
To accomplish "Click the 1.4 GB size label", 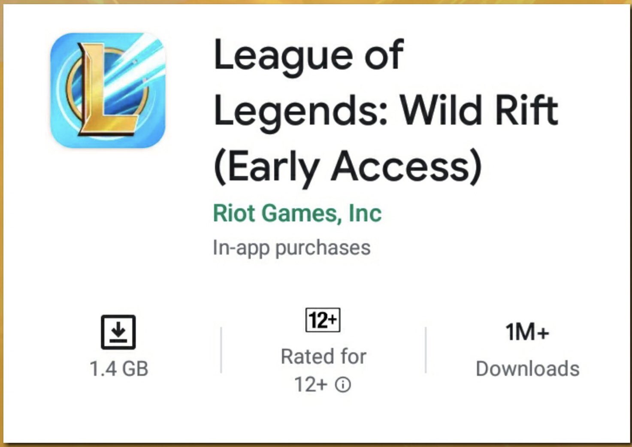I will pos(119,368).
